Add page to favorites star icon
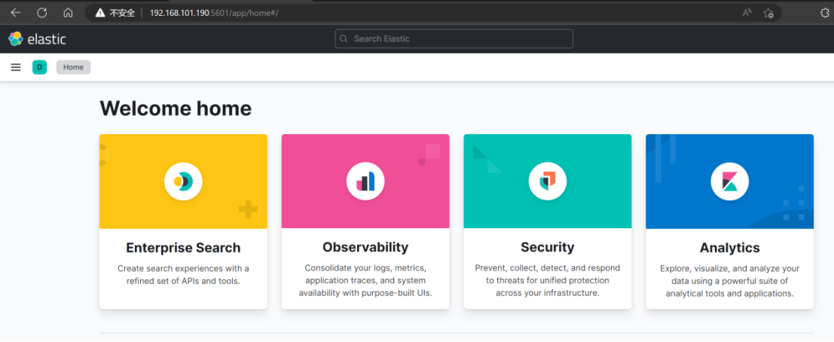This screenshot has height=342, width=834. pos(768,13)
